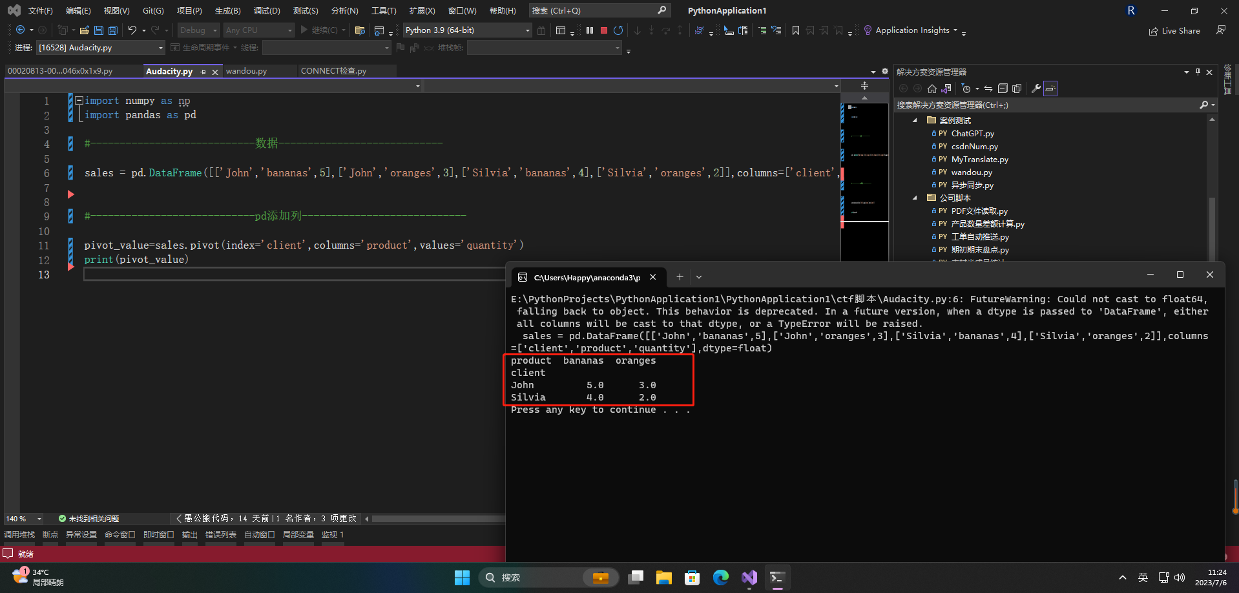
Task: Restart the debug session via restart icon
Action: [618, 30]
